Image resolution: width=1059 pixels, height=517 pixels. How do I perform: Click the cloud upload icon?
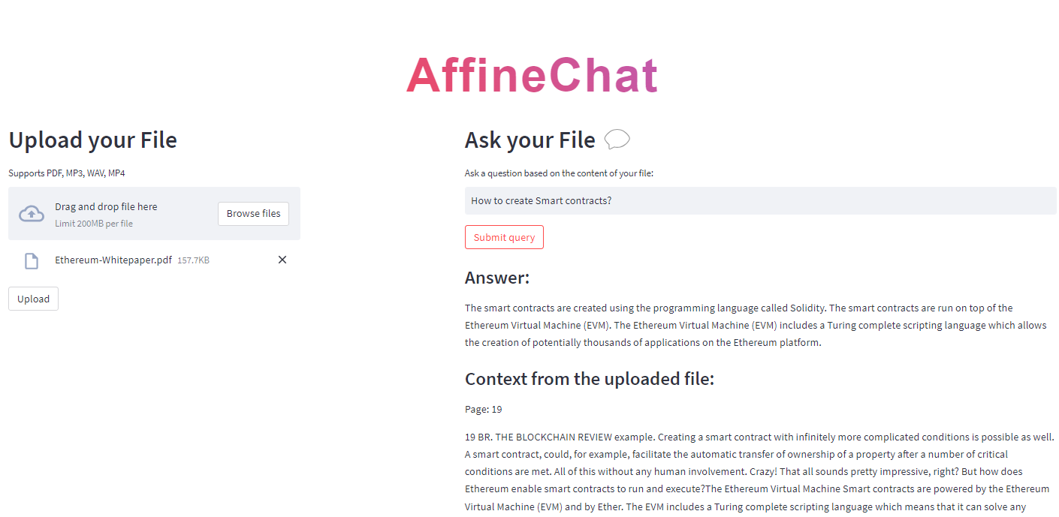click(x=32, y=213)
